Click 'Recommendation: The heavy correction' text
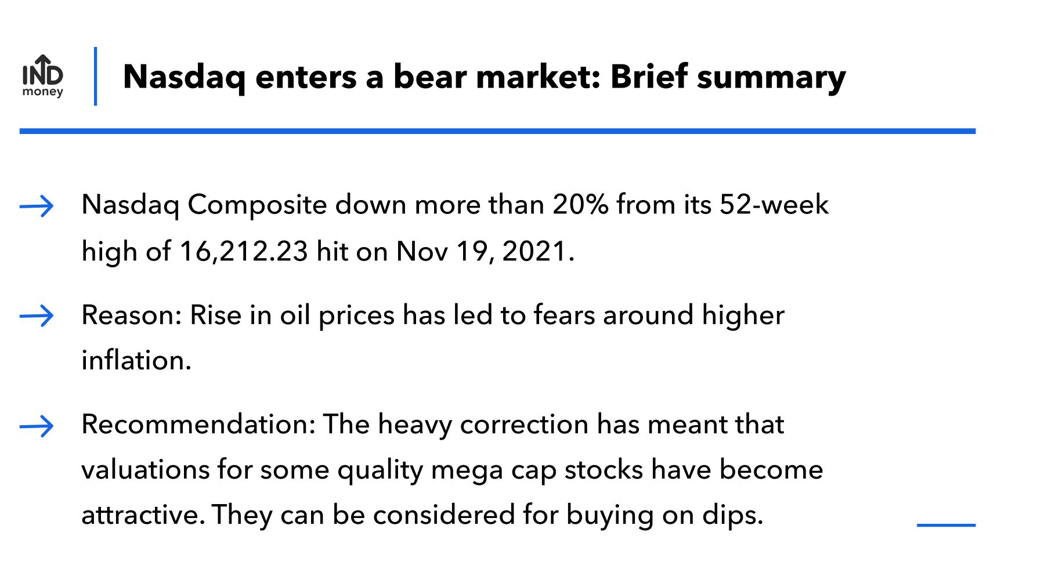Viewport: 1055px width, 565px height. click(x=335, y=425)
